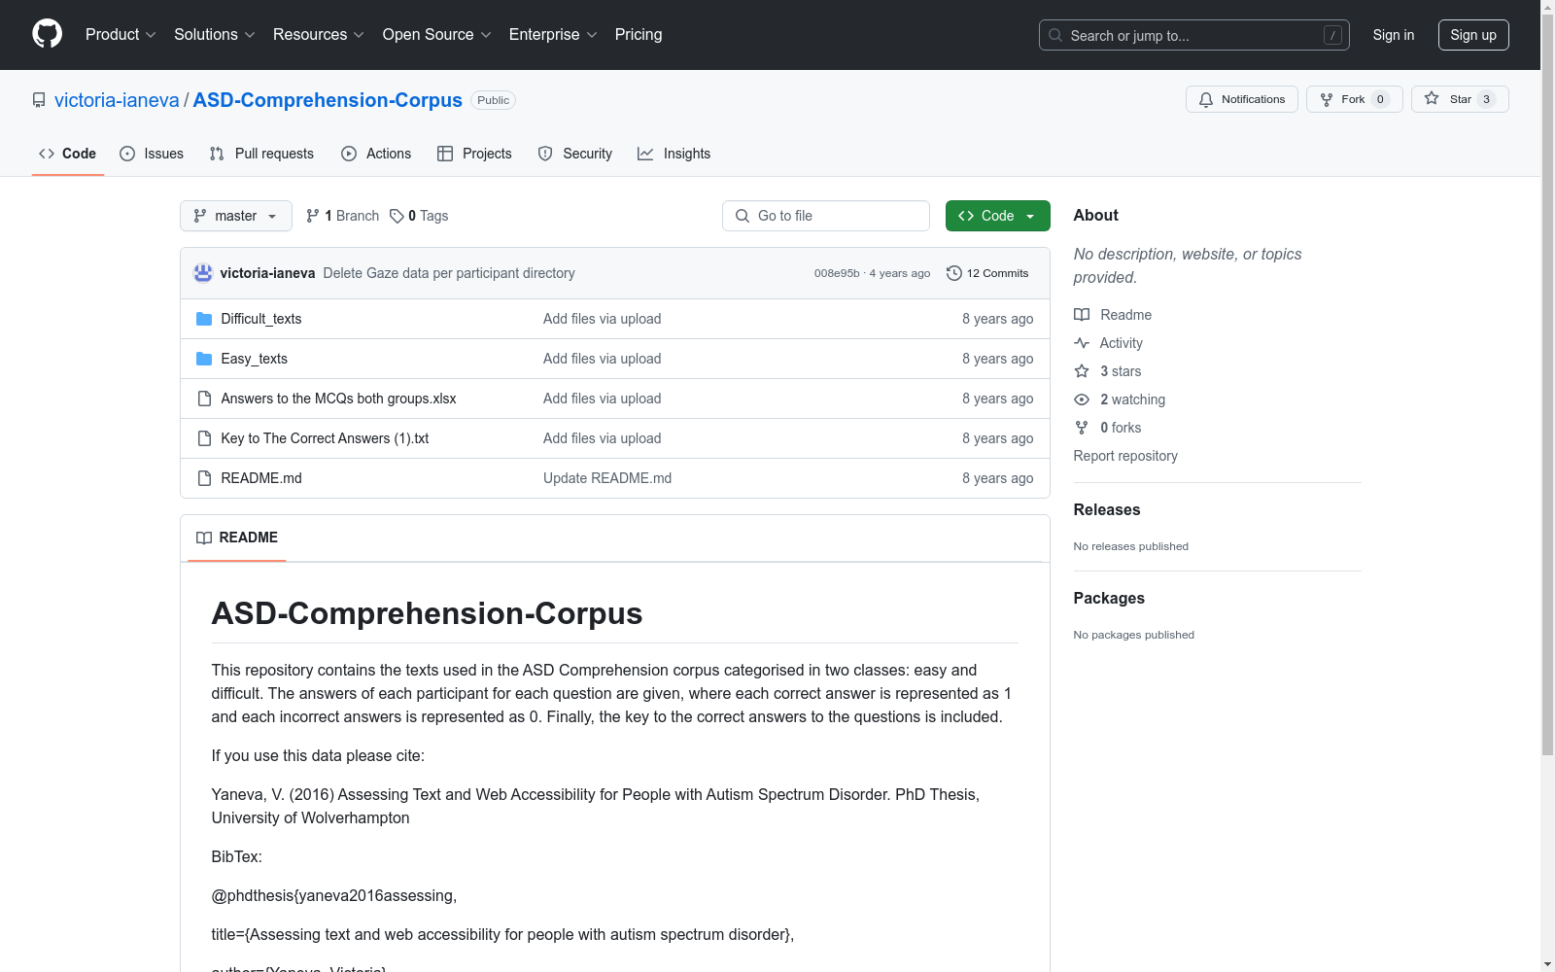Screen dimensions: 1555x972
Task: Open the Security tab
Action: pos(575,154)
